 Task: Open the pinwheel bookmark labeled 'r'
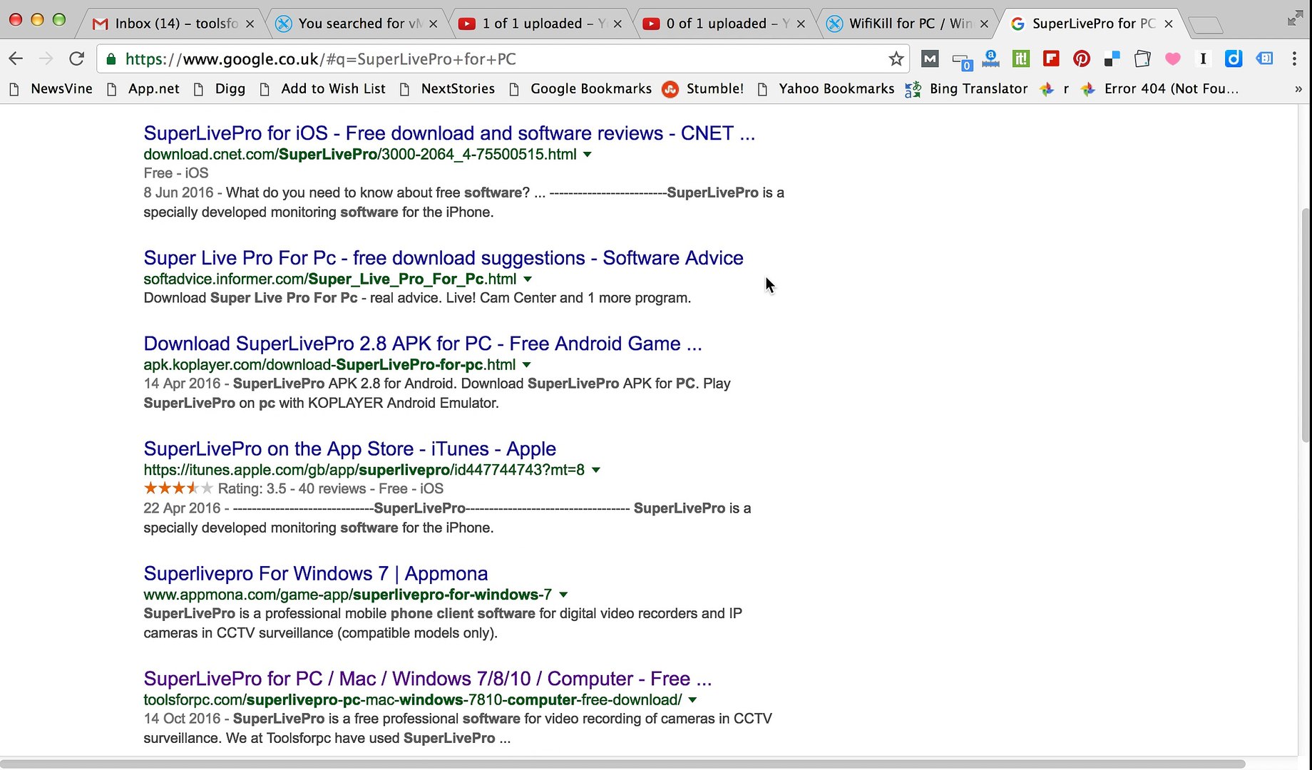[x=1055, y=89]
